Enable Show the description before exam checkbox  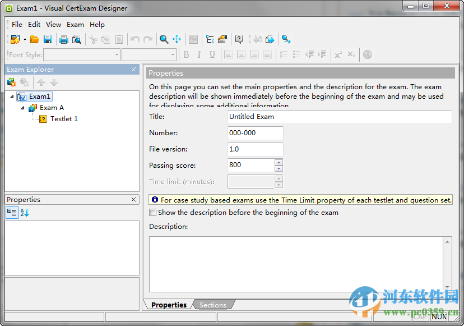[152, 213]
